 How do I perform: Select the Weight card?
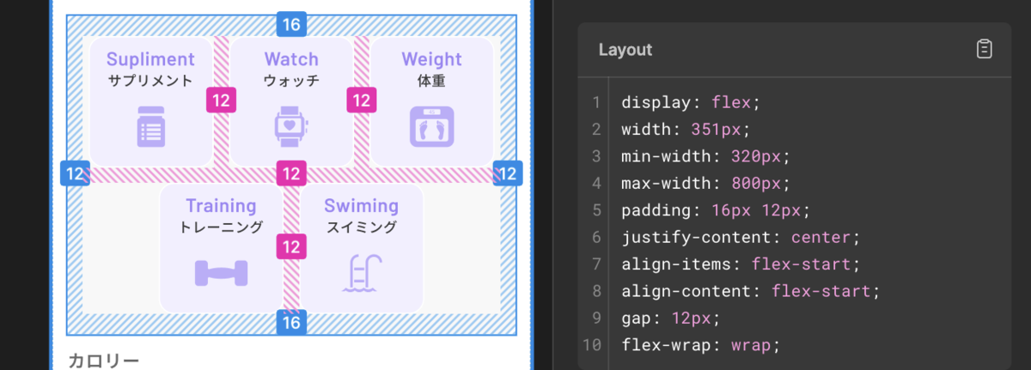(431, 101)
